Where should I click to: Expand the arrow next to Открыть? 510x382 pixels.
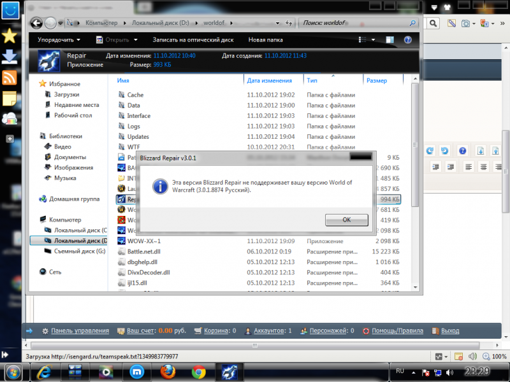pyautogui.click(x=136, y=40)
